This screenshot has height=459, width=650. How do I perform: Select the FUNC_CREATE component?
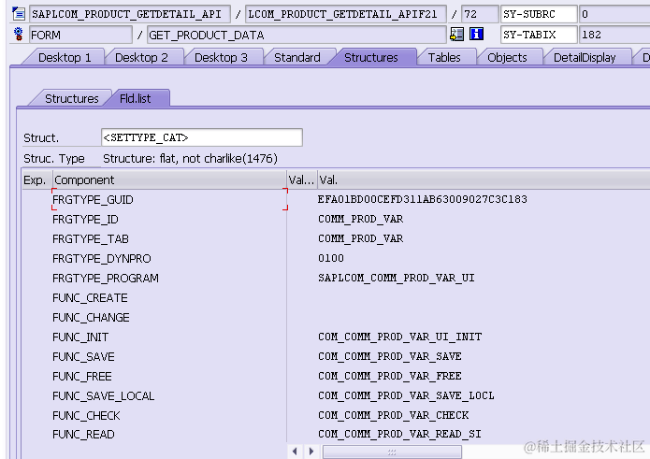[x=90, y=298]
